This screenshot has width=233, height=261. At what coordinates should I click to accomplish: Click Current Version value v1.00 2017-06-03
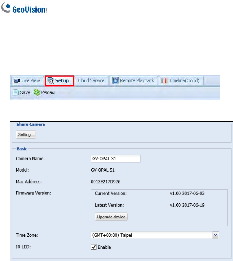pyautogui.click(x=187, y=193)
